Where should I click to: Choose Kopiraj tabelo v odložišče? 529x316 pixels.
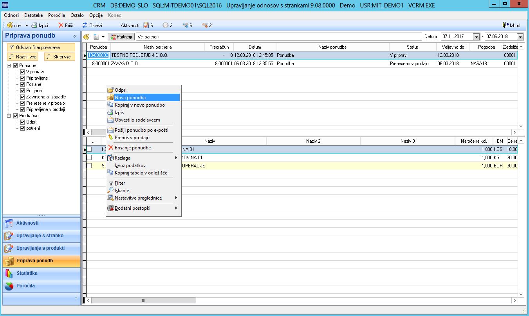(143, 173)
